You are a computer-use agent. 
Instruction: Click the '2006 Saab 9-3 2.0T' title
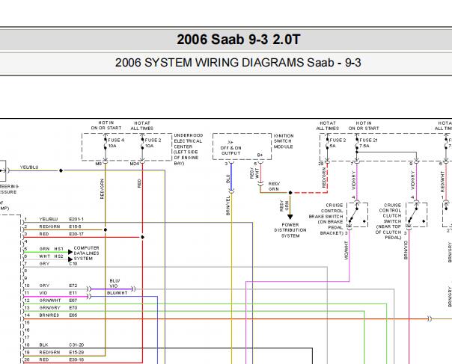(x=239, y=40)
